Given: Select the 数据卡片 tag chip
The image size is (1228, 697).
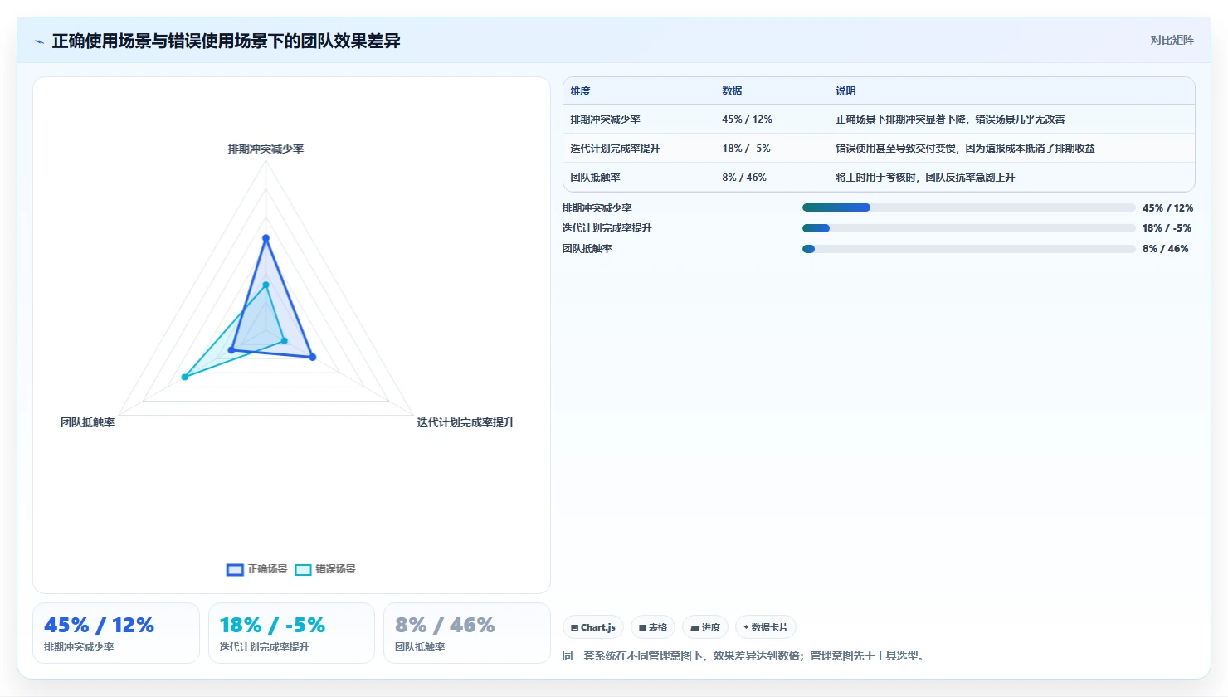Looking at the screenshot, I should pos(766,627).
